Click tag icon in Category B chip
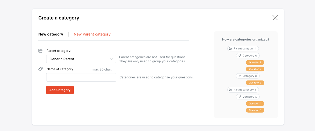 pyautogui.click(x=239, y=76)
